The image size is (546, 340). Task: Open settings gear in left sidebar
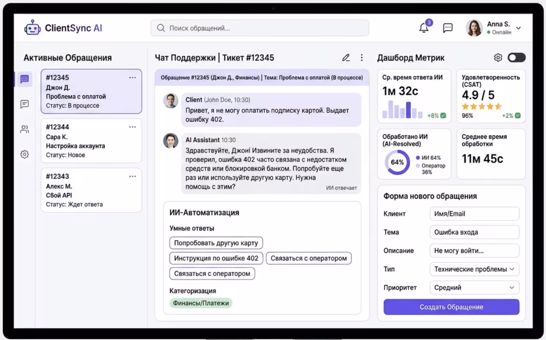[x=24, y=154]
